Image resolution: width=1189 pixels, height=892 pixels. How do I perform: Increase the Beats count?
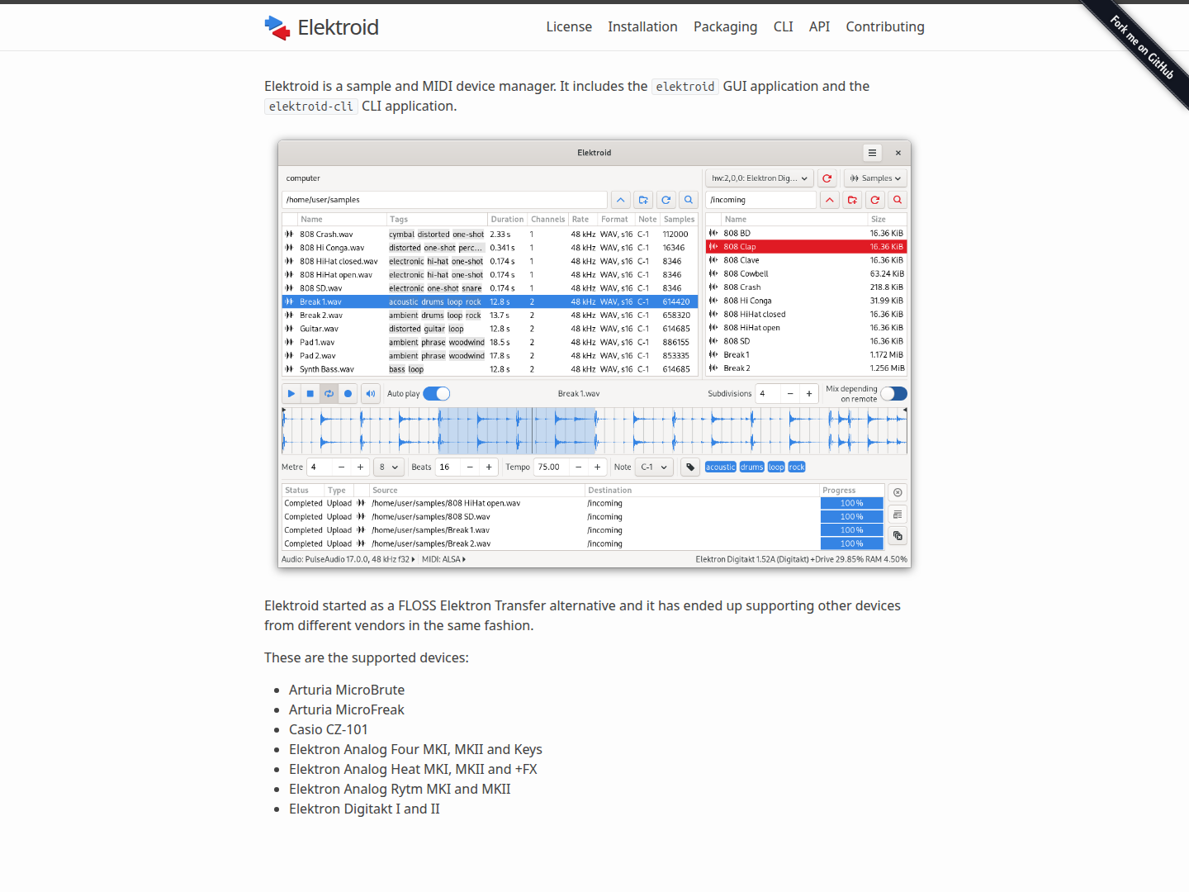pos(489,467)
